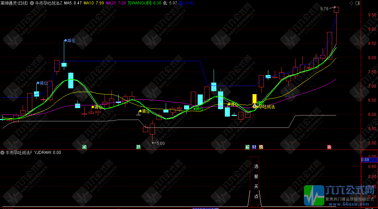Open the sub-chart 牛市孕吐战法F indicator dropdown
This screenshot has width=378, height=209.
[3, 153]
